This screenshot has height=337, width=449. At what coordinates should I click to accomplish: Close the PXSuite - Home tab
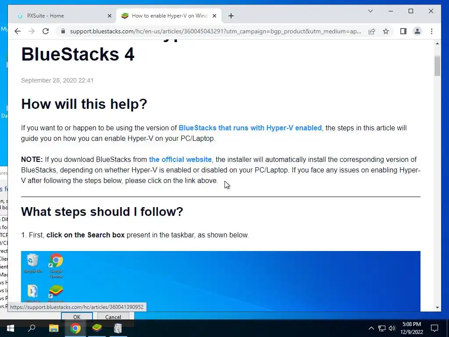point(109,16)
